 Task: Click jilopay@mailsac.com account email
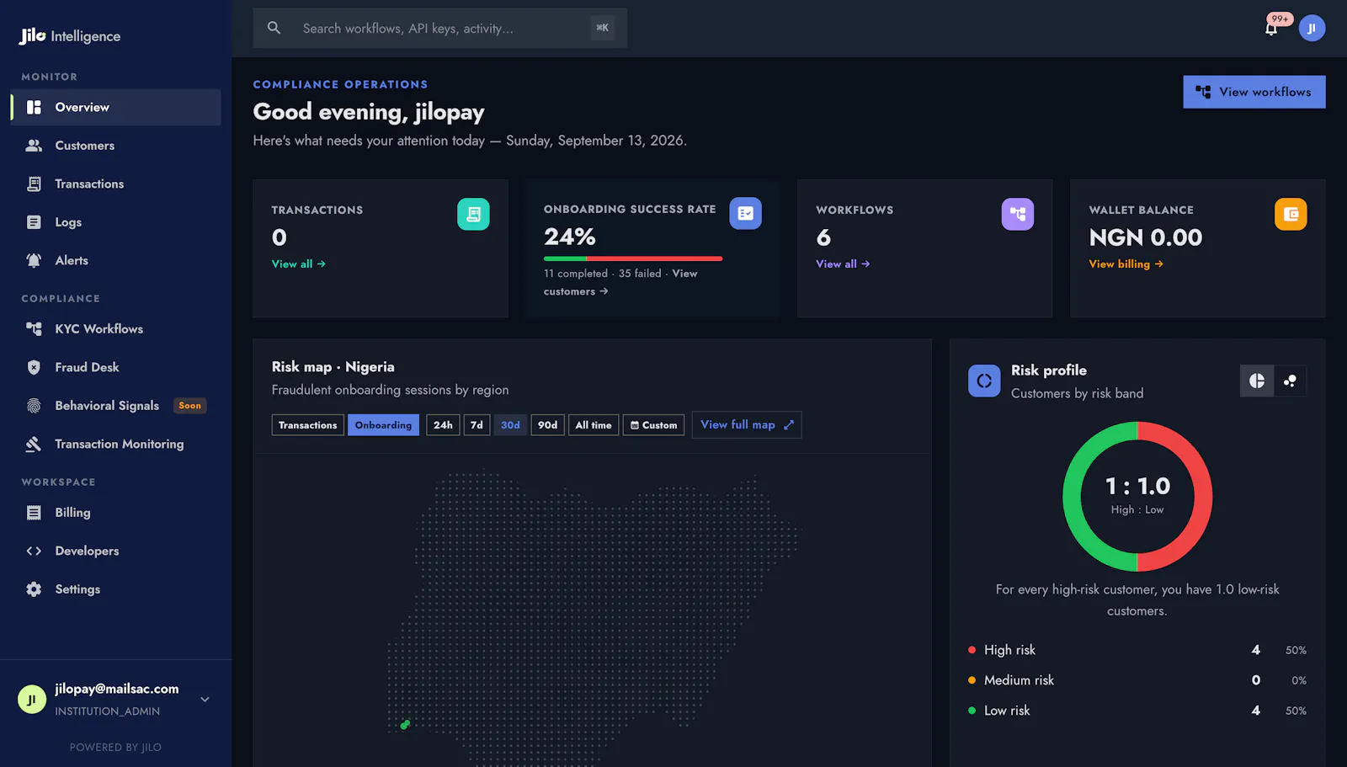117,689
